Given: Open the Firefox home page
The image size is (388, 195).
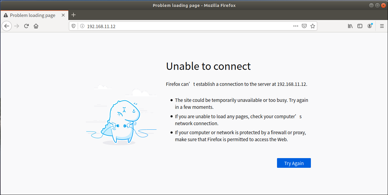Looking at the screenshot, I should (x=36, y=26).
